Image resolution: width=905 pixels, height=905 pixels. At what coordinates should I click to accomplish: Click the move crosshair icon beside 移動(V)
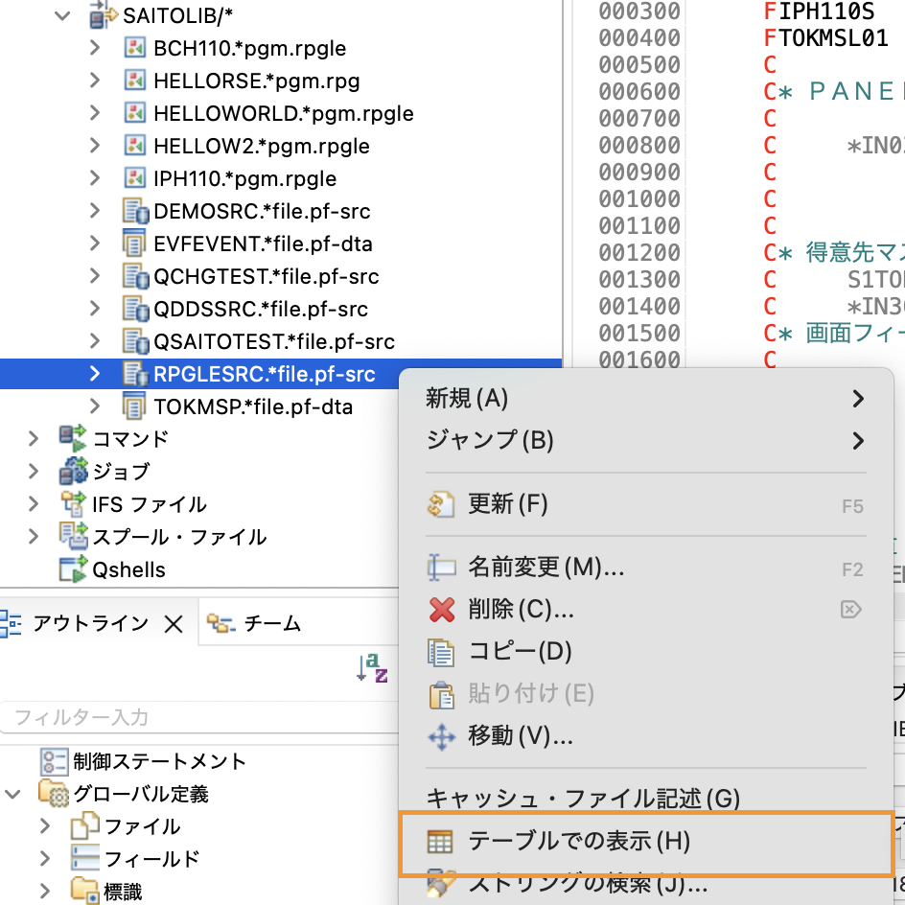442,736
